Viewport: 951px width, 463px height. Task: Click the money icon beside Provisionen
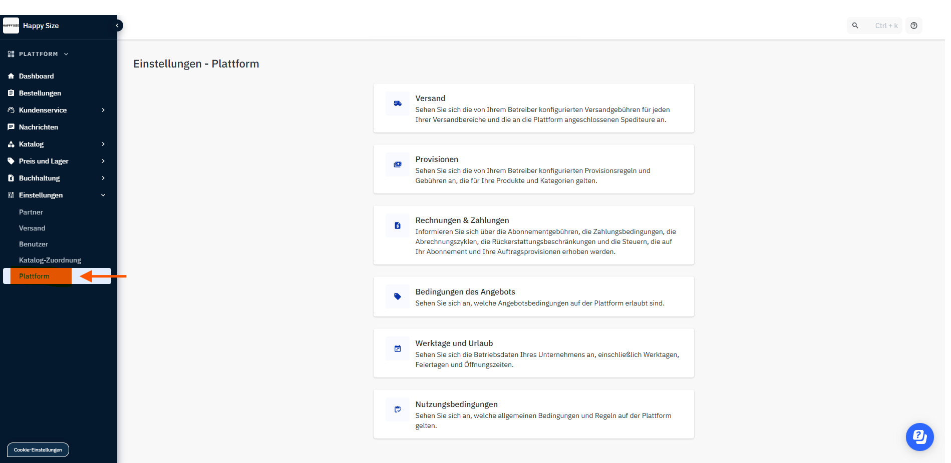(397, 164)
